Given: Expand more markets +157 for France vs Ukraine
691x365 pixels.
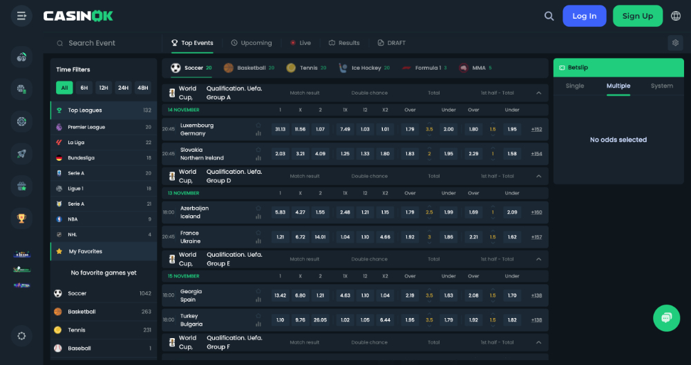Looking at the screenshot, I should 536,237.
